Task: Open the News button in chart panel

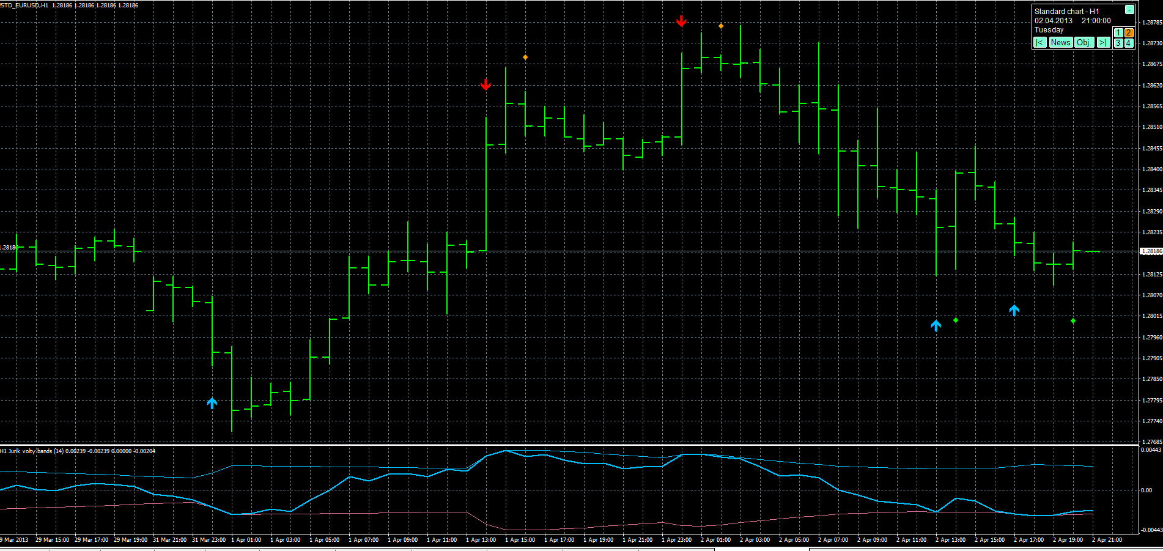Action: click(1060, 42)
